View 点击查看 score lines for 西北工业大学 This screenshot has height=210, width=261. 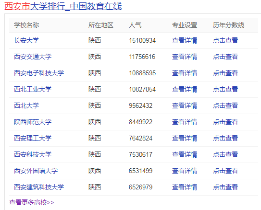[225, 89]
